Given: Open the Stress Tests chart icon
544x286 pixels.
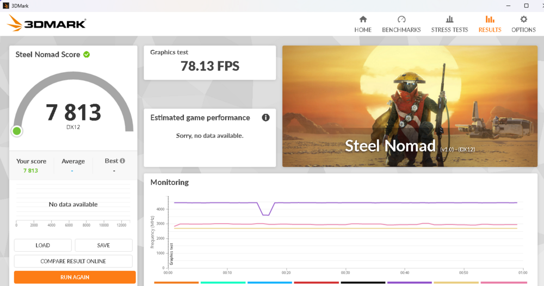Looking at the screenshot, I should [450, 19].
